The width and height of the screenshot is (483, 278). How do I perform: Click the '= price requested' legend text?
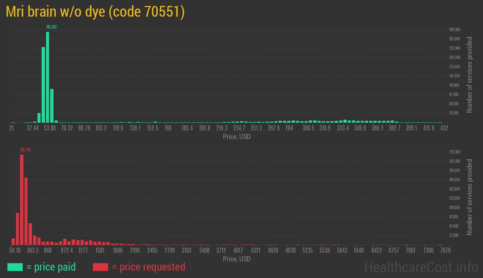(x=148, y=267)
